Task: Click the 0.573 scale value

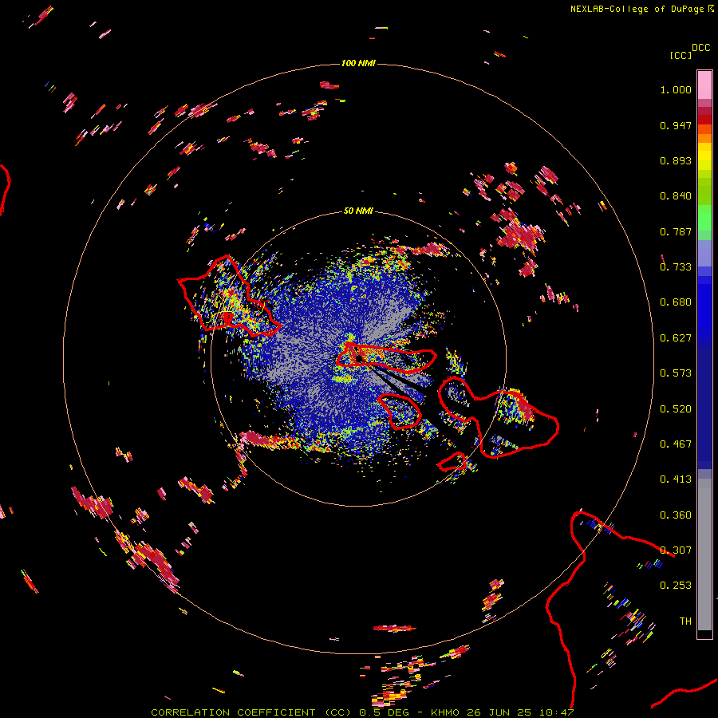Action: click(676, 373)
